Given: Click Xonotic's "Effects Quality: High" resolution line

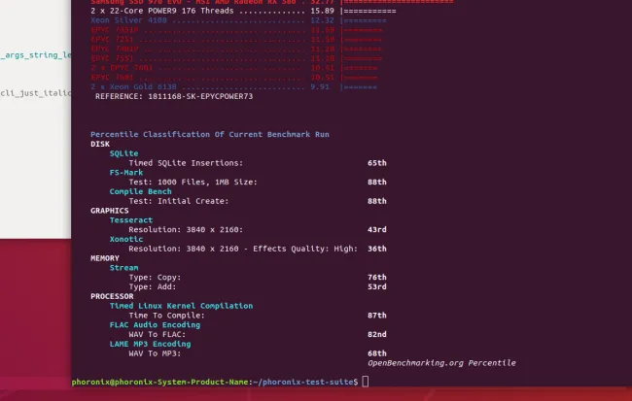Looking at the screenshot, I should click(243, 249).
